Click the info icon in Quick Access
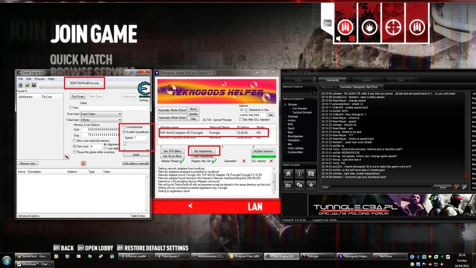476x268 pixels. coord(299,173)
